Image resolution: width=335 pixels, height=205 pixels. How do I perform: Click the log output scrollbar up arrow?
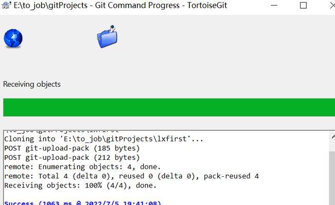point(332,137)
